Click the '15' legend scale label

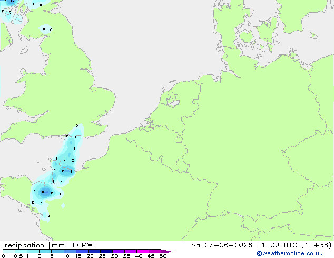78,256
